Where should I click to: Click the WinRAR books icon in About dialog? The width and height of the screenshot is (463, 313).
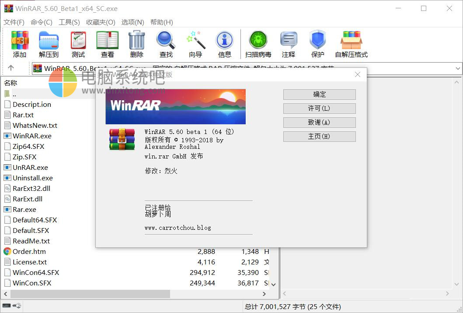click(x=122, y=139)
